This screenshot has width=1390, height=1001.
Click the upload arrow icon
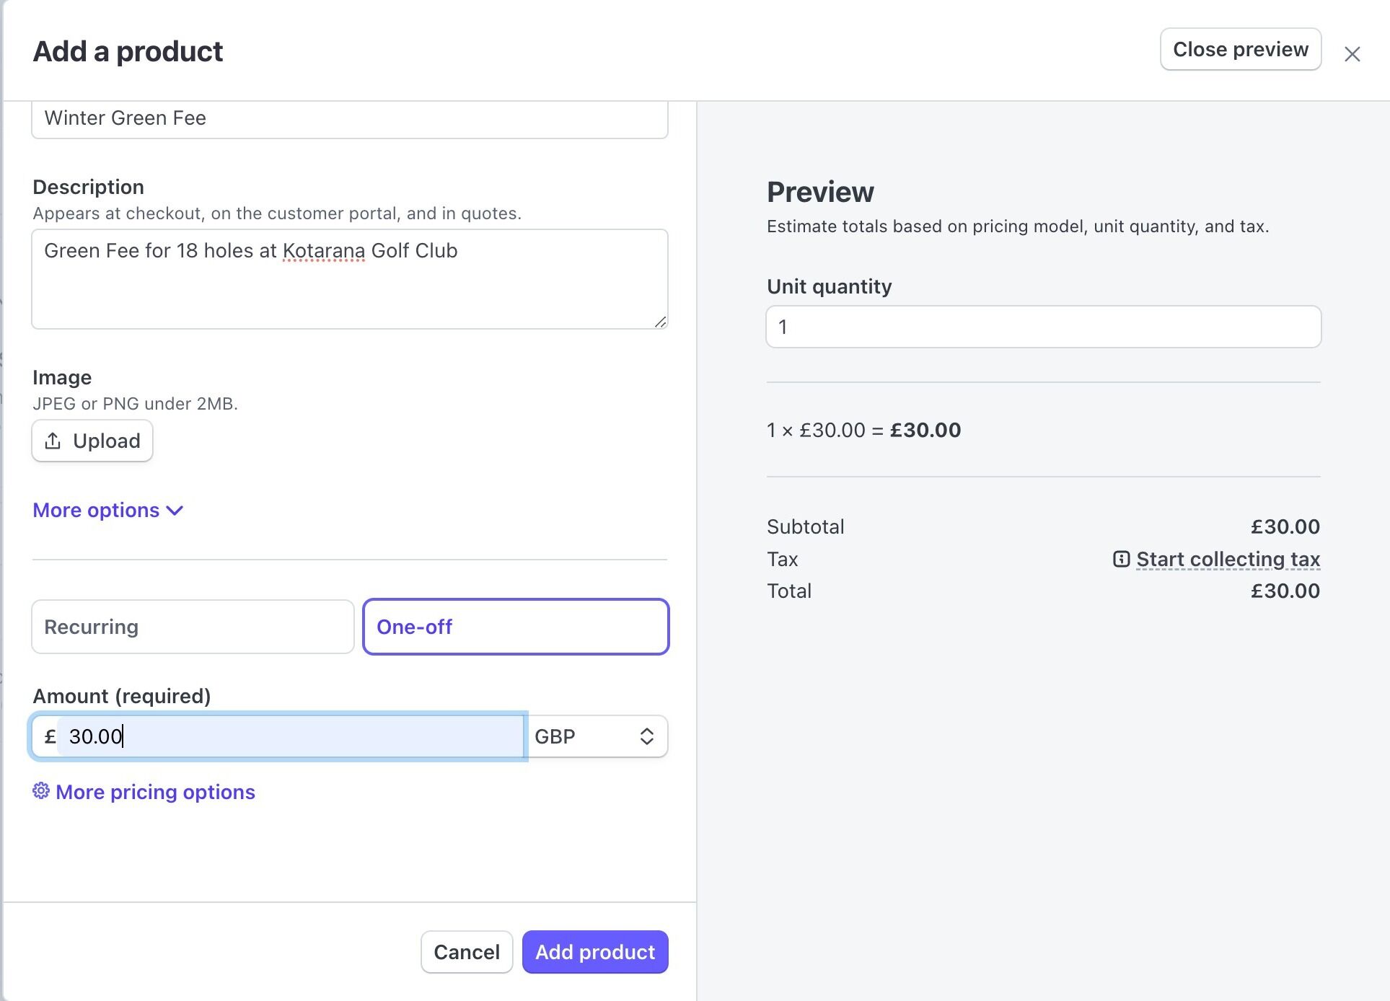(x=53, y=441)
